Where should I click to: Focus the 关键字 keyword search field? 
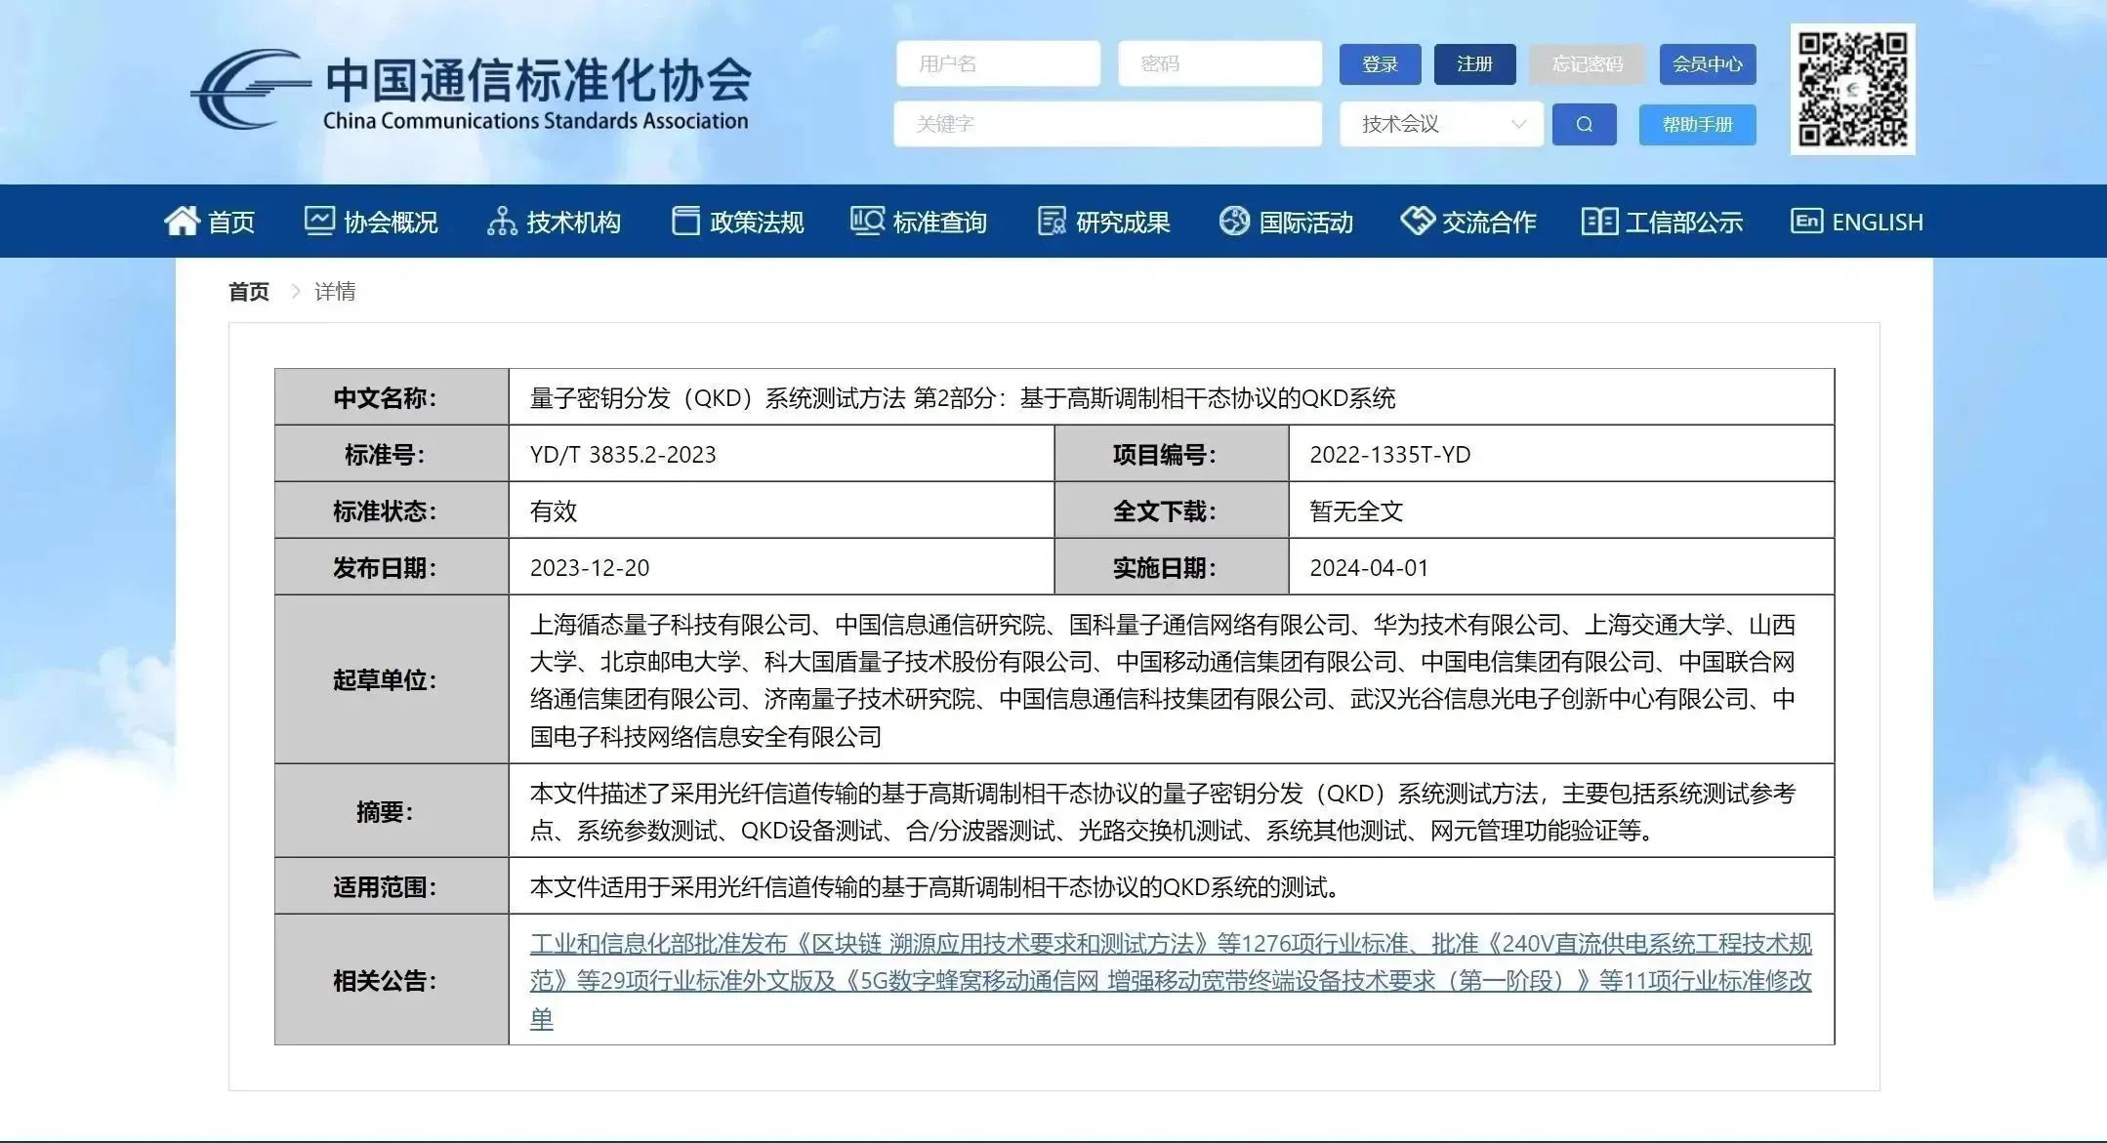pos(1107,124)
